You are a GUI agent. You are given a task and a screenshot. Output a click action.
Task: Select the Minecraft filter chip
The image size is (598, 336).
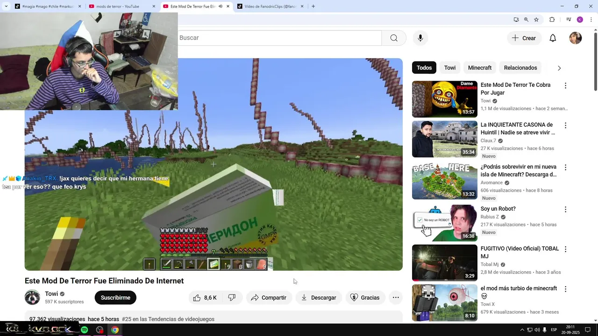[x=480, y=68]
